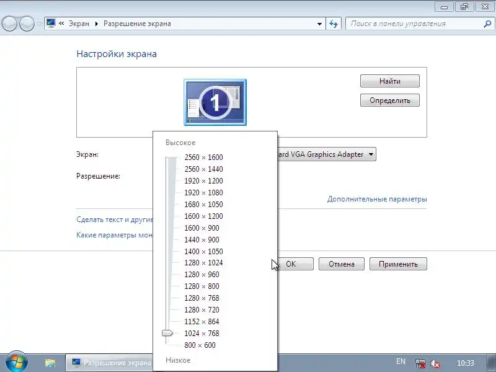The height and width of the screenshot is (372, 496).
Task: Expand the arrow between Экран and Разрешение экрана
Action: 97,24
